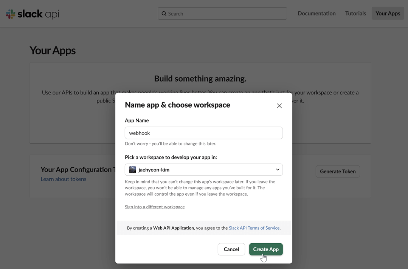Select the Your Apps tab

(388, 13)
